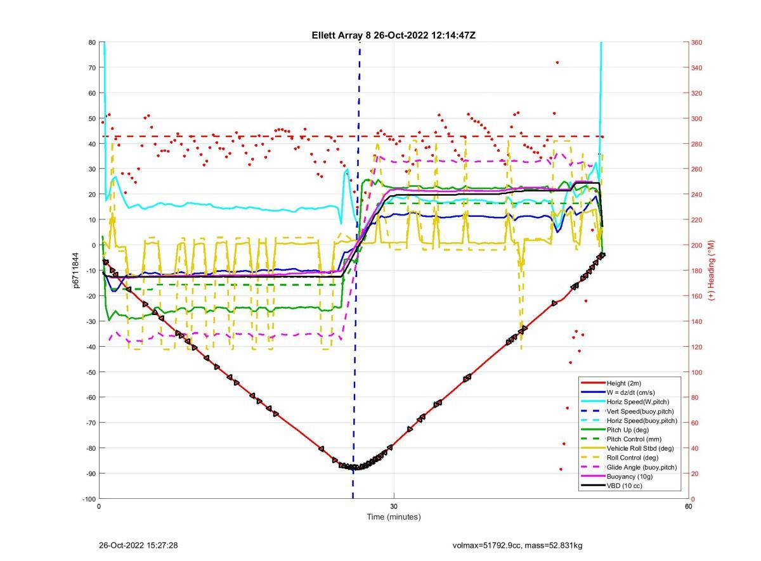The width and height of the screenshot is (761, 561).
Task: Click the left y-axis tick label '-50'
Action: (x=91, y=372)
